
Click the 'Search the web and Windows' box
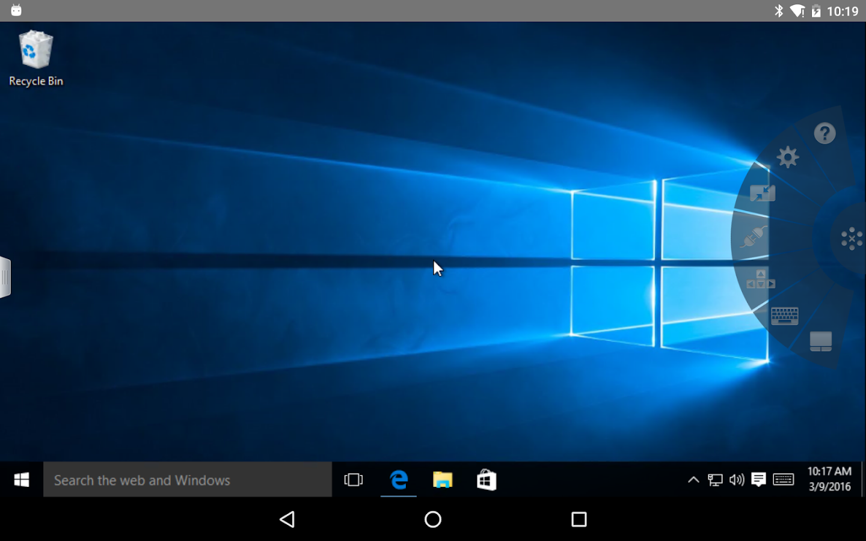[x=188, y=480]
